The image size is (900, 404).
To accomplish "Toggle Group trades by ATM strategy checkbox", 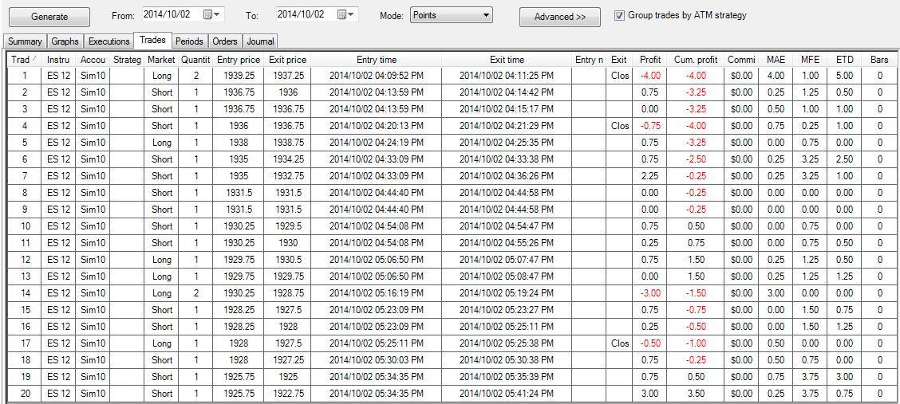I will point(619,15).
